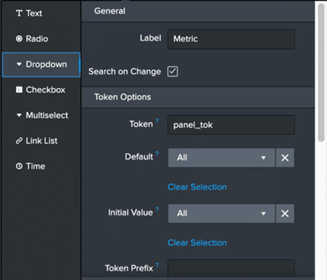327x280 pixels.
Task: Clear Default value with X button
Action: click(285, 158)
